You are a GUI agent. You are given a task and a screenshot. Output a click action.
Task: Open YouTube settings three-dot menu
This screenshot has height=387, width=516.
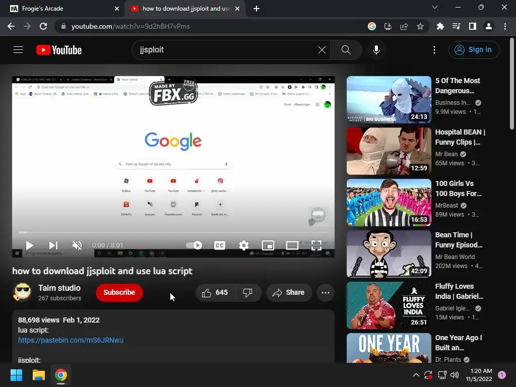coord(434,50)
